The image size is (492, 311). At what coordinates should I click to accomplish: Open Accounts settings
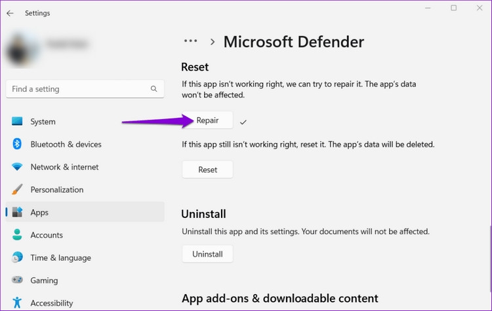point(85,235)
